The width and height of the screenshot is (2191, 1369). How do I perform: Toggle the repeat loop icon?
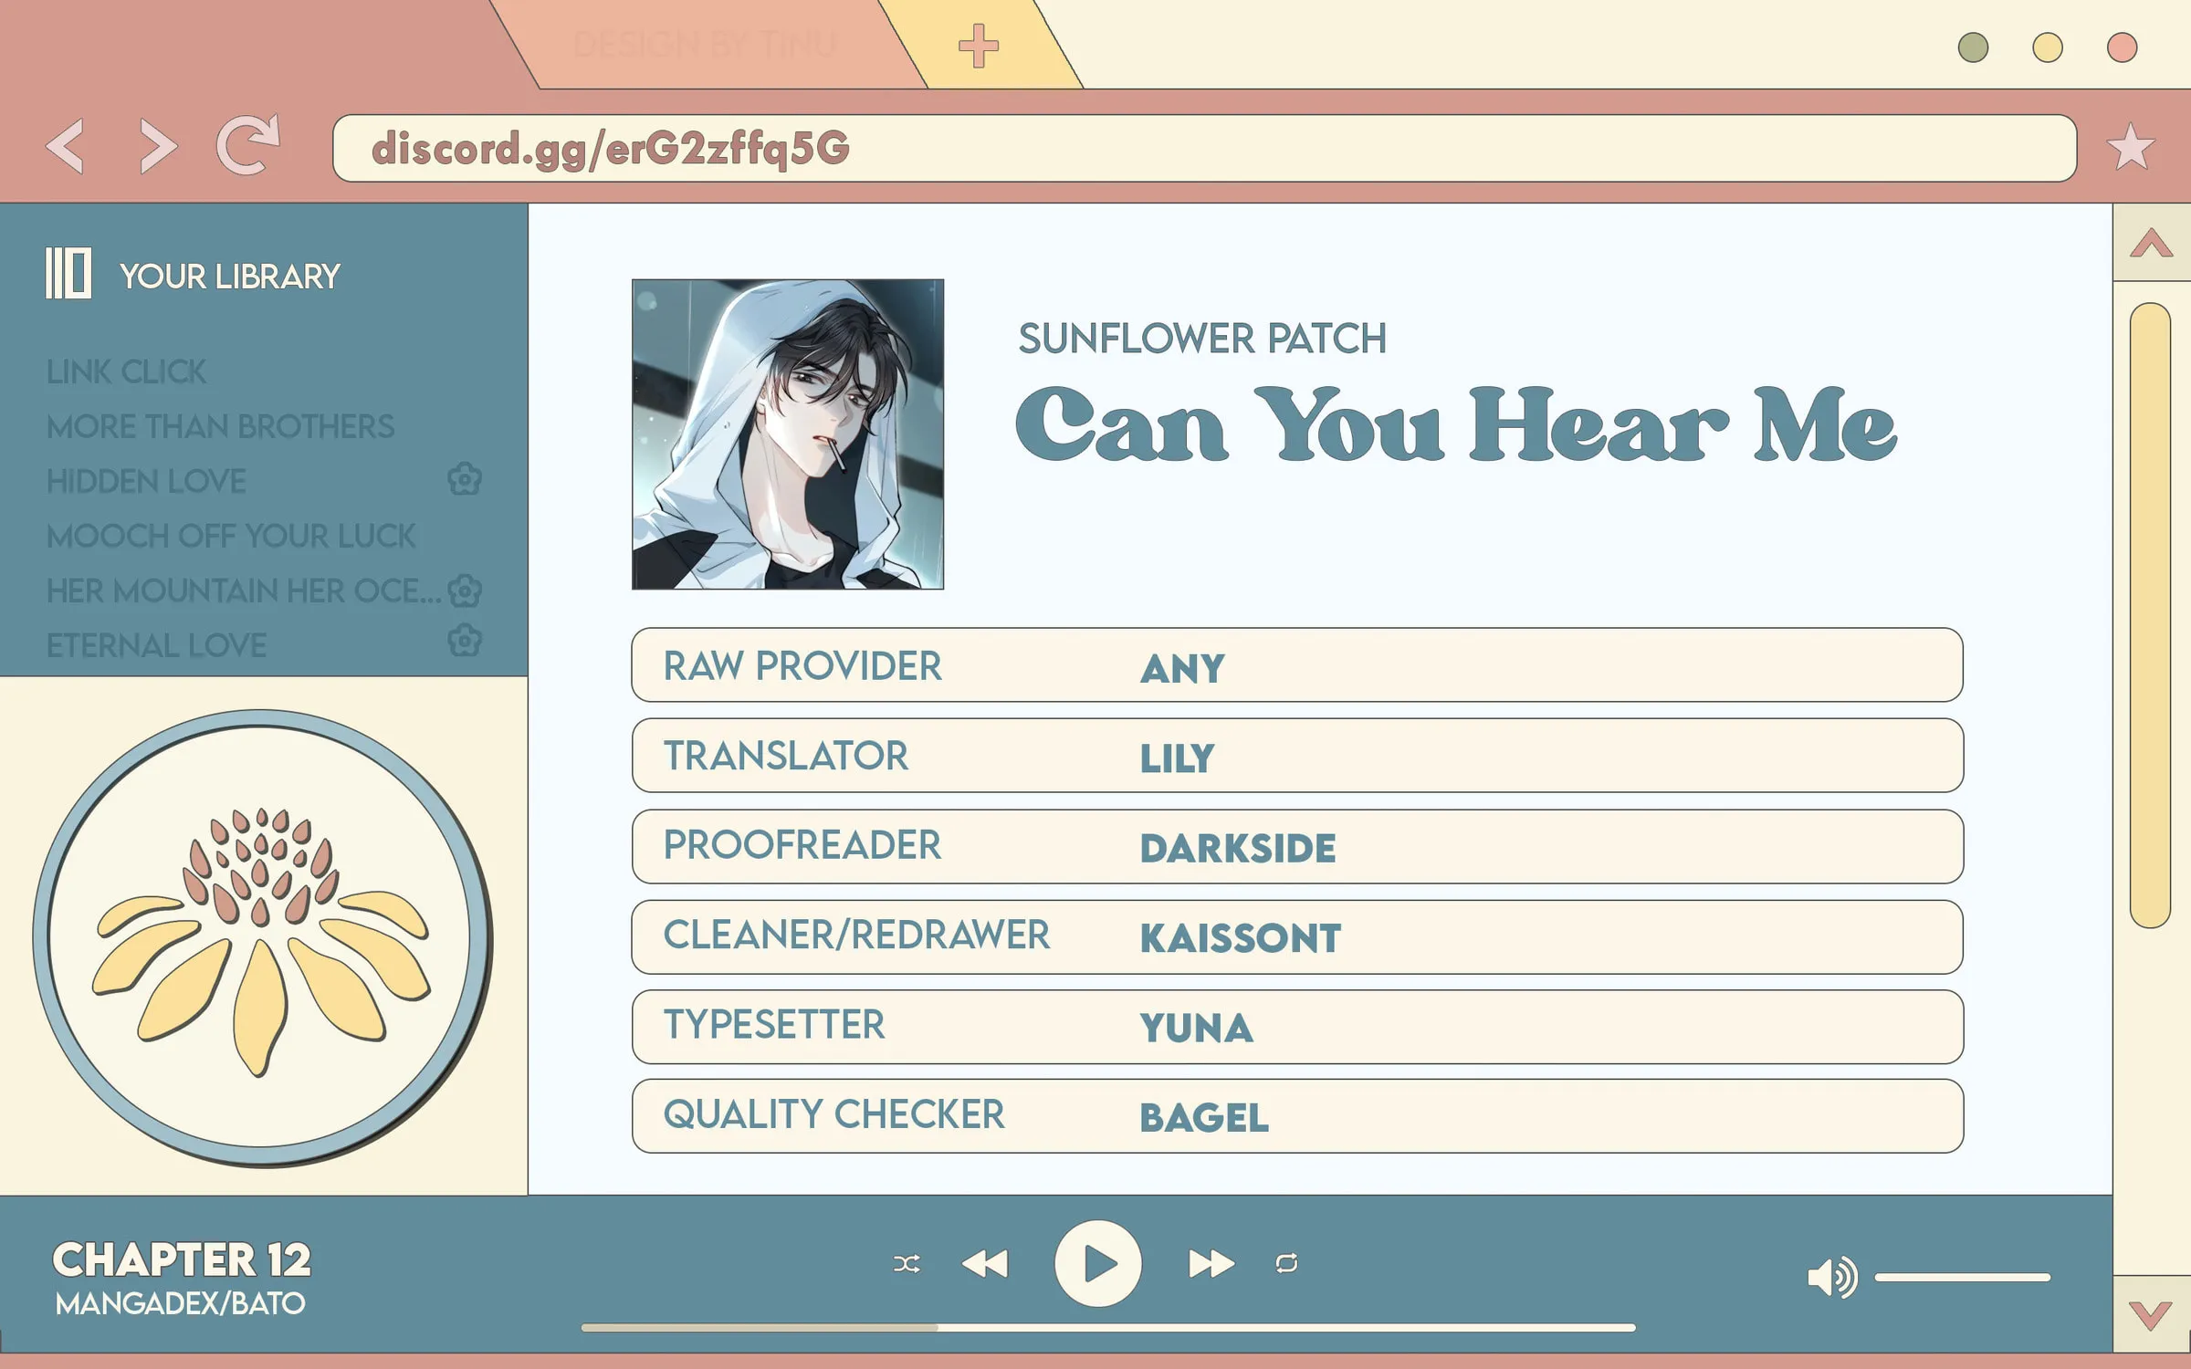tap(1286, 1263)
